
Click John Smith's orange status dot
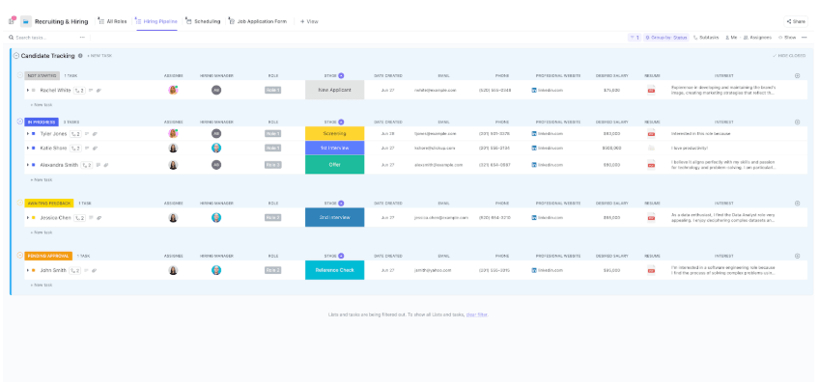click(x=34, y=270)
